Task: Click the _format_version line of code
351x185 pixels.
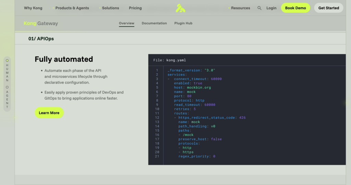Action: point(191,70)
